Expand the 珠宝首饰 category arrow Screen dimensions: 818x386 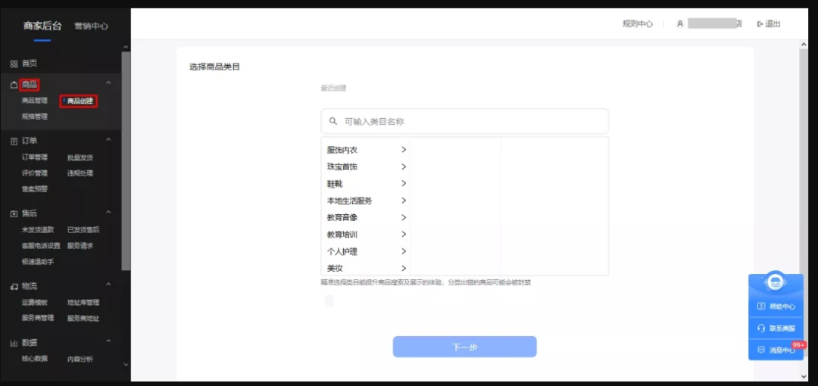[403, 167]
